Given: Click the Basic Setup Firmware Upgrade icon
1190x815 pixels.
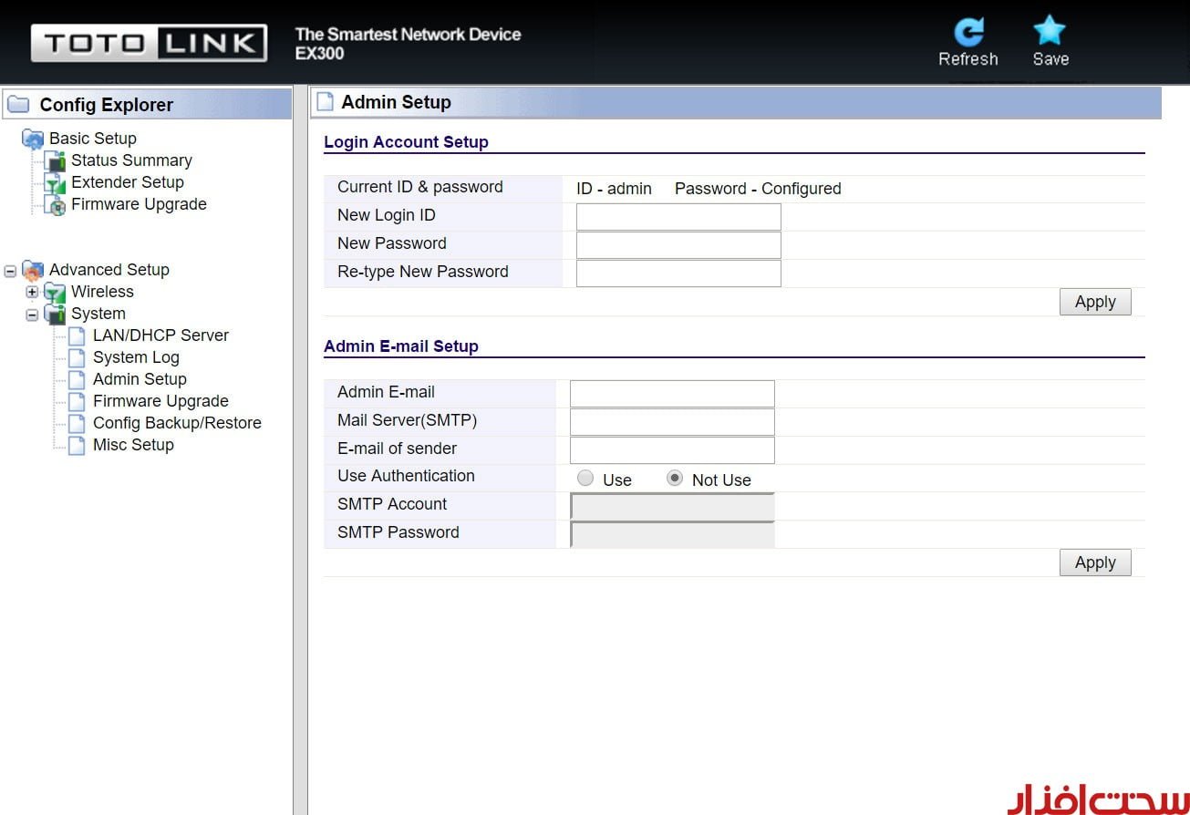Looking at the screenshot, I should point(56,205).
